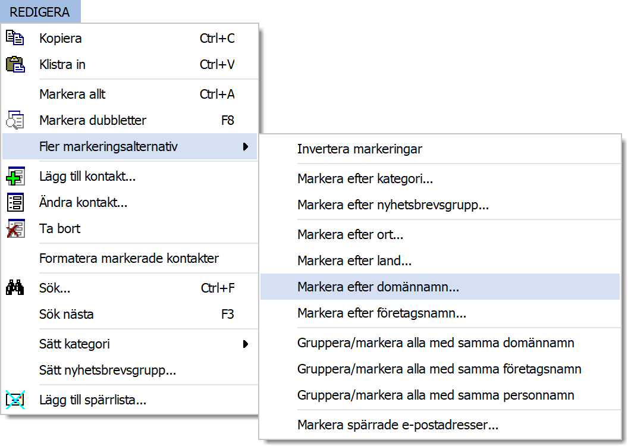Click the Ctrl+F shortcut text

[218, 288]
